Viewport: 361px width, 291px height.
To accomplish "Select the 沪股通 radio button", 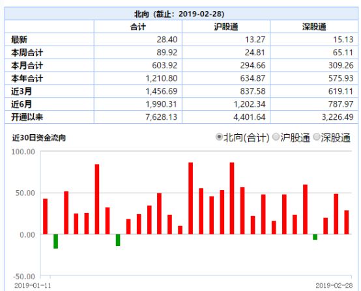I will 276,137.
